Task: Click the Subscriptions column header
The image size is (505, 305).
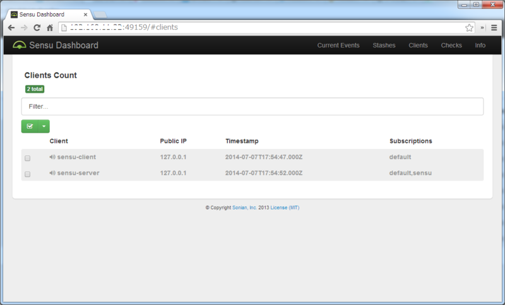Action: coord(411,141)
